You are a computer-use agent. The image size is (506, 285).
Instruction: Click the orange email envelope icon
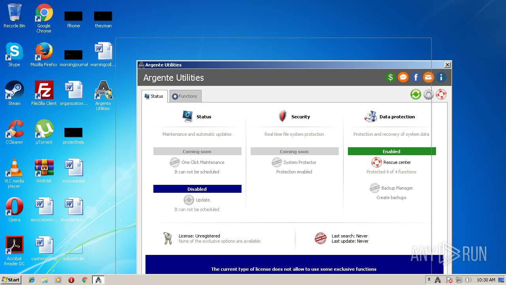(429, 78)
